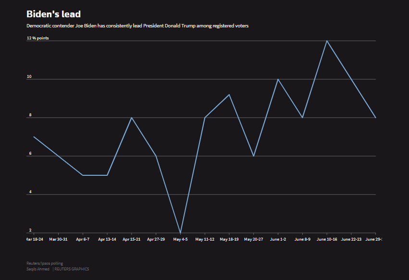Viewport: 409px width, 280px height.
Task: Click the subtitle about registered voters
Action: (137, 25)
